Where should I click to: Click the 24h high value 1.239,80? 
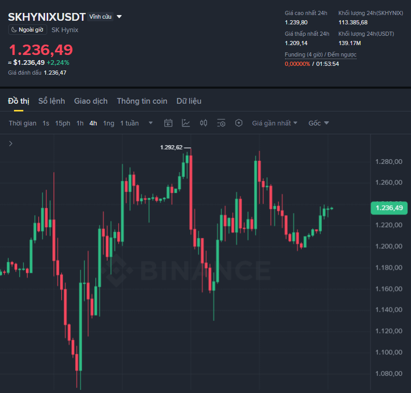tap(296, 22)
